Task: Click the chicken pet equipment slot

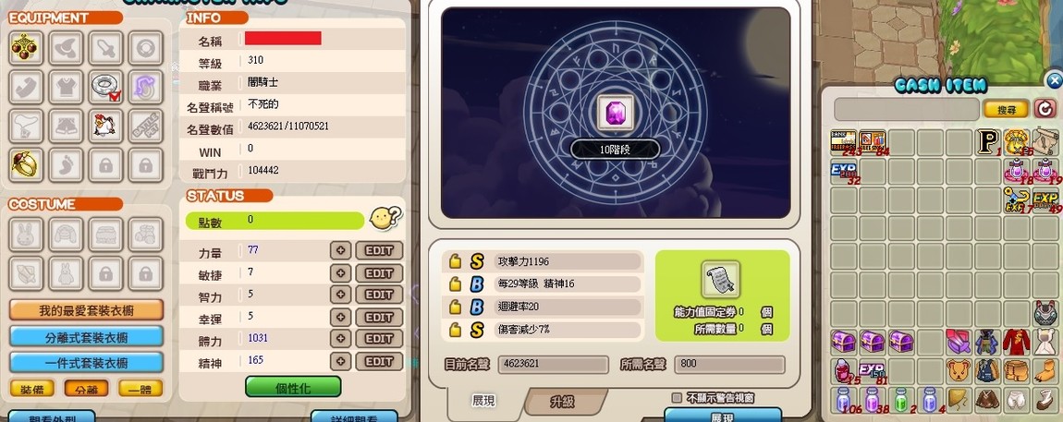Action: point(105,126)
